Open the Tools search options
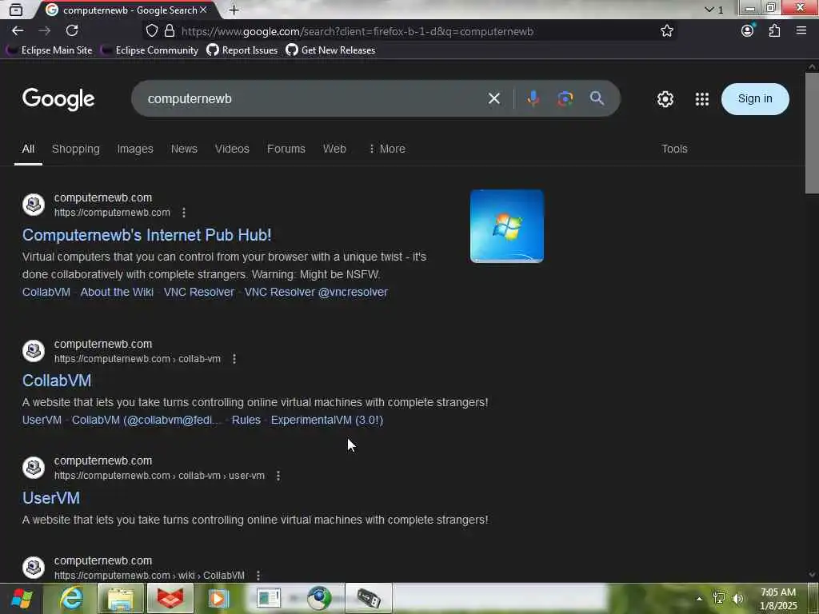819x614 pixels. tap(674, 149)
